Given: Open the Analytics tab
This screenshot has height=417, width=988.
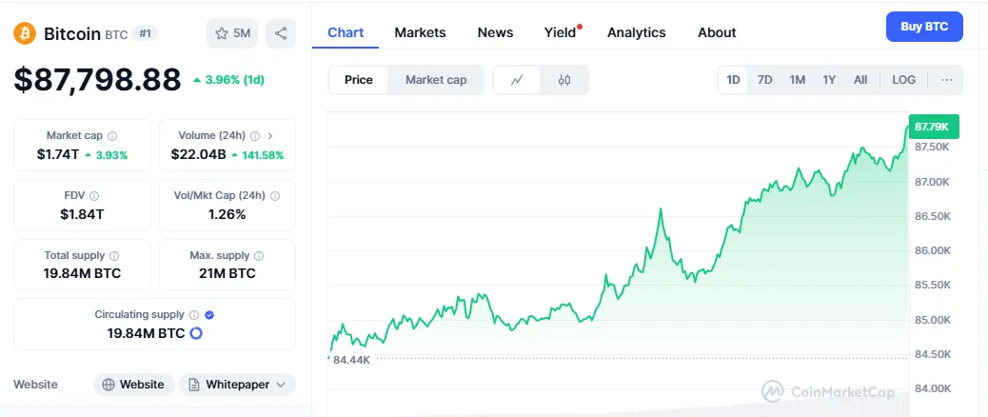Looking at the screenshot, I should click(x=636, y=32).
